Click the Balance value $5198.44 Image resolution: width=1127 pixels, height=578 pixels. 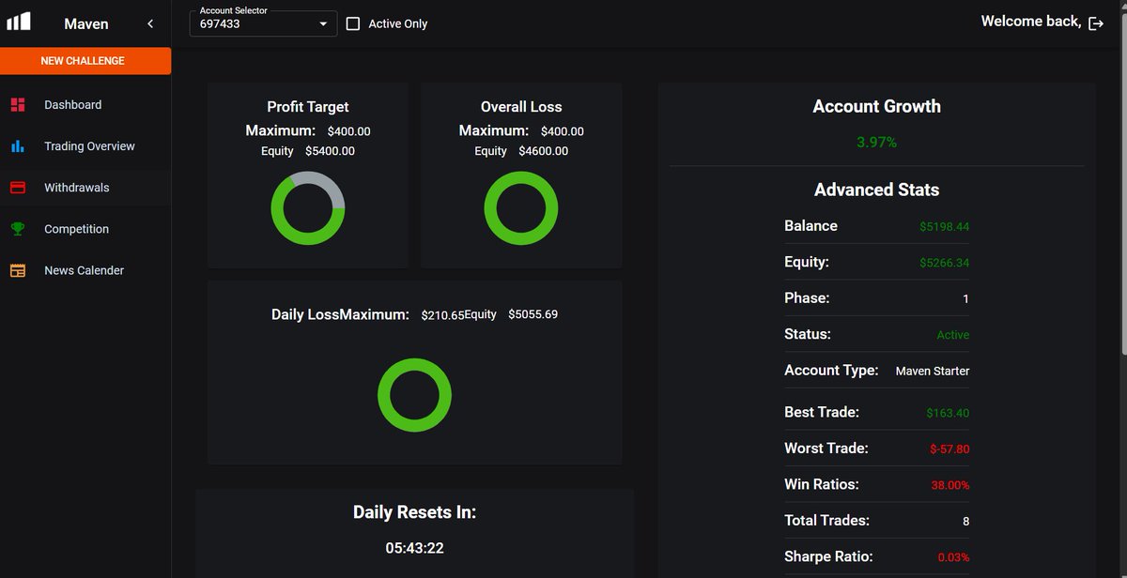coord(945,226)
